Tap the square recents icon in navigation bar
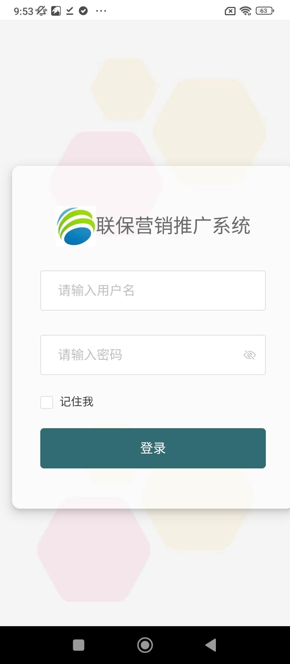This screenshot has height=664, width=290. [79, 645]
